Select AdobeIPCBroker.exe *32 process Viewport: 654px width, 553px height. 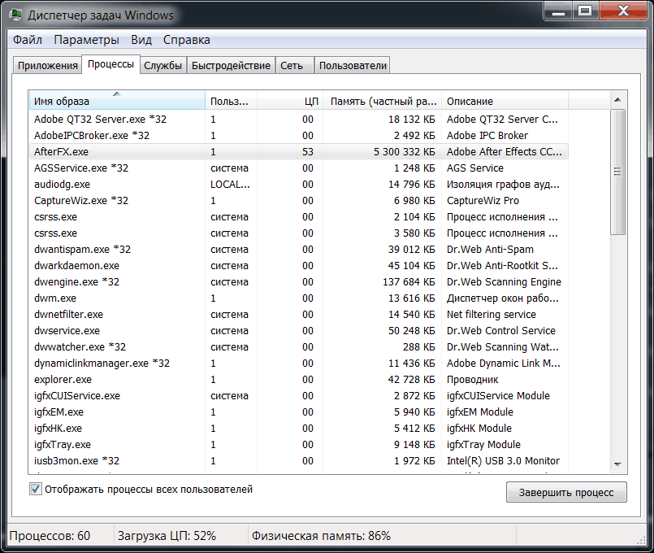[x=299, y=135]
